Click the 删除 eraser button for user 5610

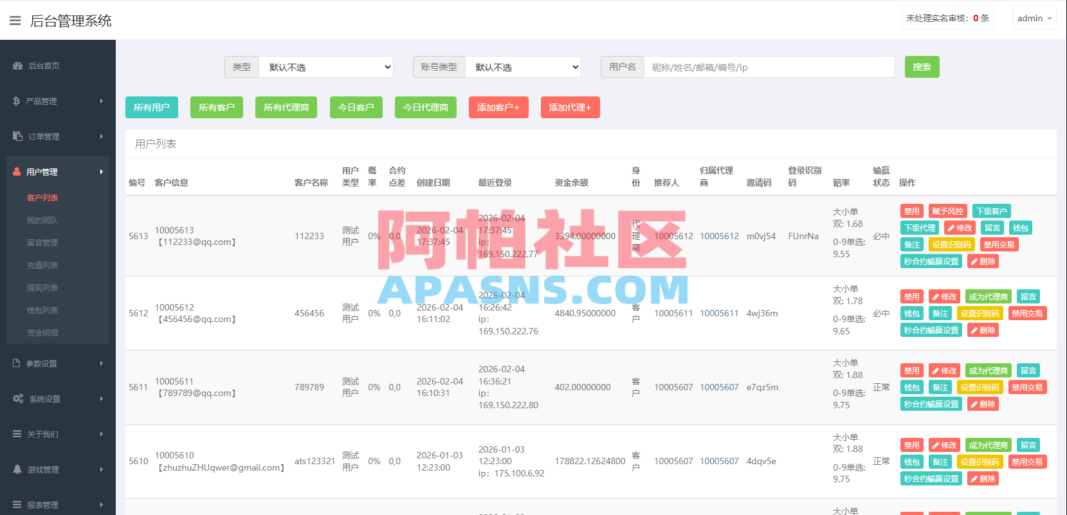pos(983,478)
